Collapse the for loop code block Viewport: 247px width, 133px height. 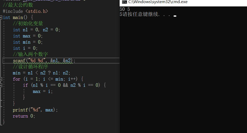pos(1,79)
